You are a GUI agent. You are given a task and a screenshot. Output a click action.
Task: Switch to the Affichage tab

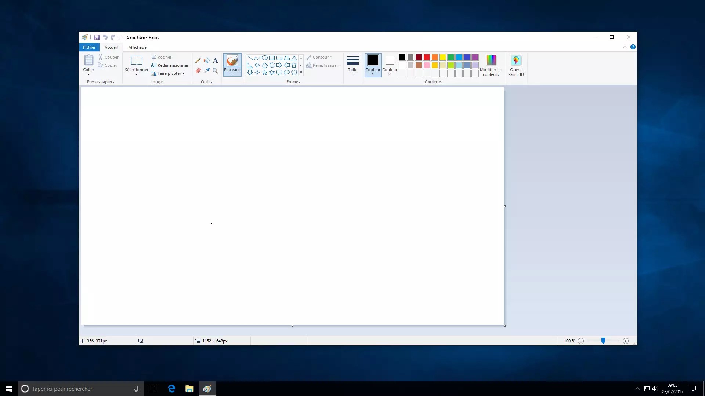(x=137, y=47)
